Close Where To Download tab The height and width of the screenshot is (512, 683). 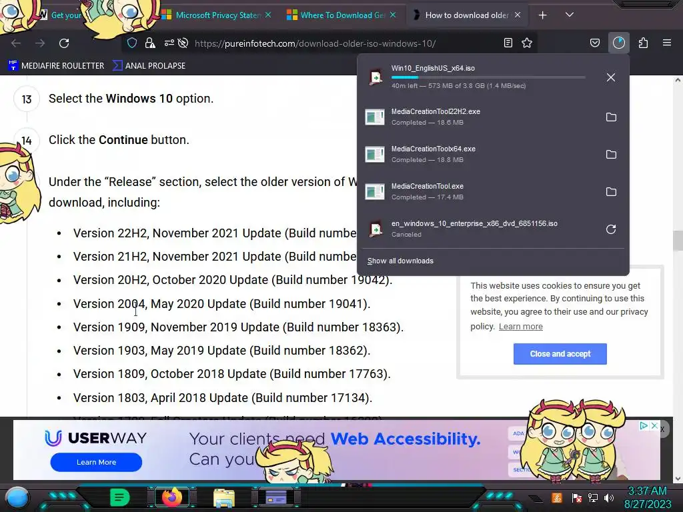coord(393,15)
